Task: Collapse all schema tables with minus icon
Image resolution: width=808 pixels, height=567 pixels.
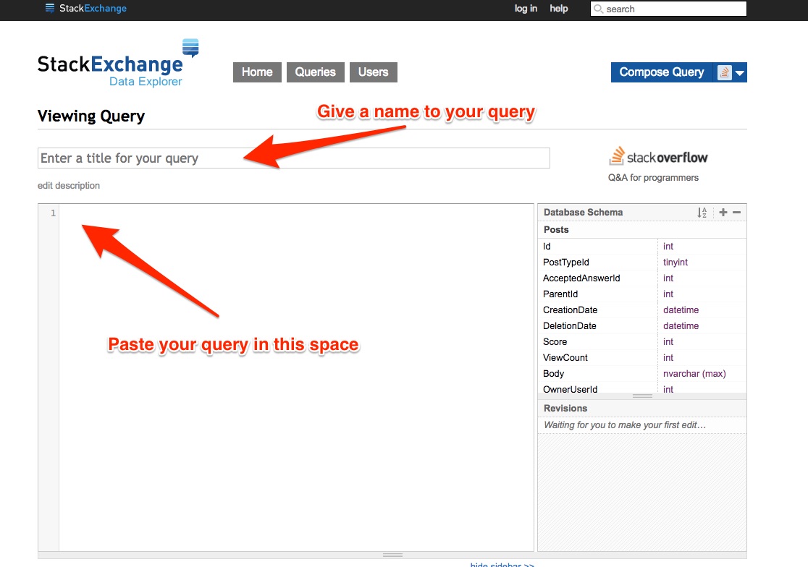Action: [737, 212]
